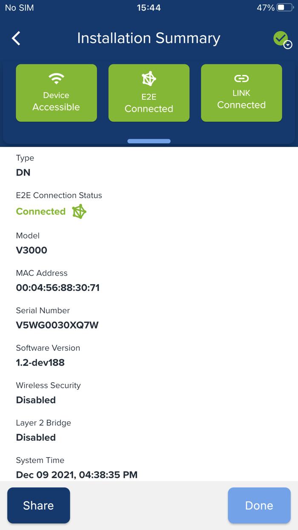Tap the Installation Summary title
298x530 pixels.
149,38
